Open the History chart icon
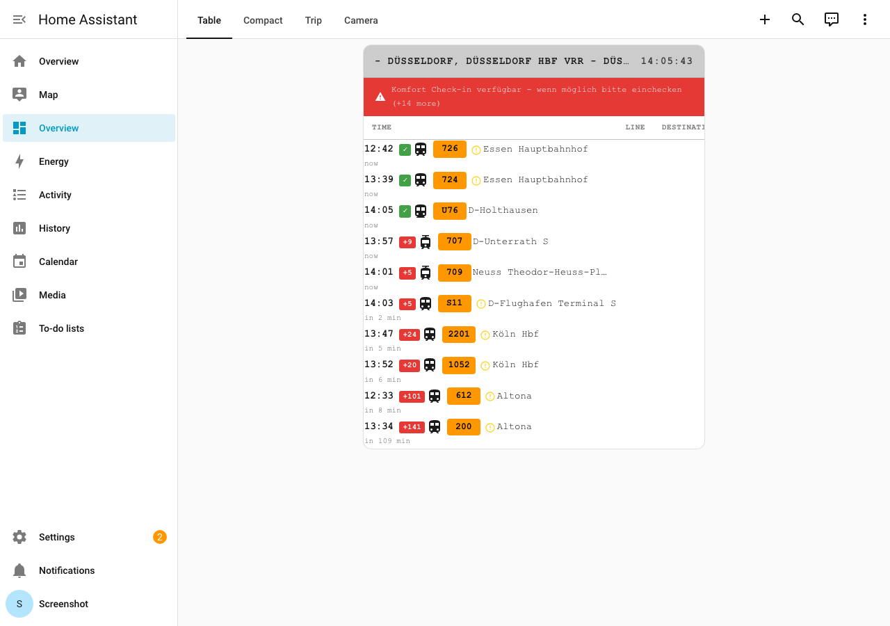The height and width of the screenshot is (626, 890). click(x=19, y=228)
